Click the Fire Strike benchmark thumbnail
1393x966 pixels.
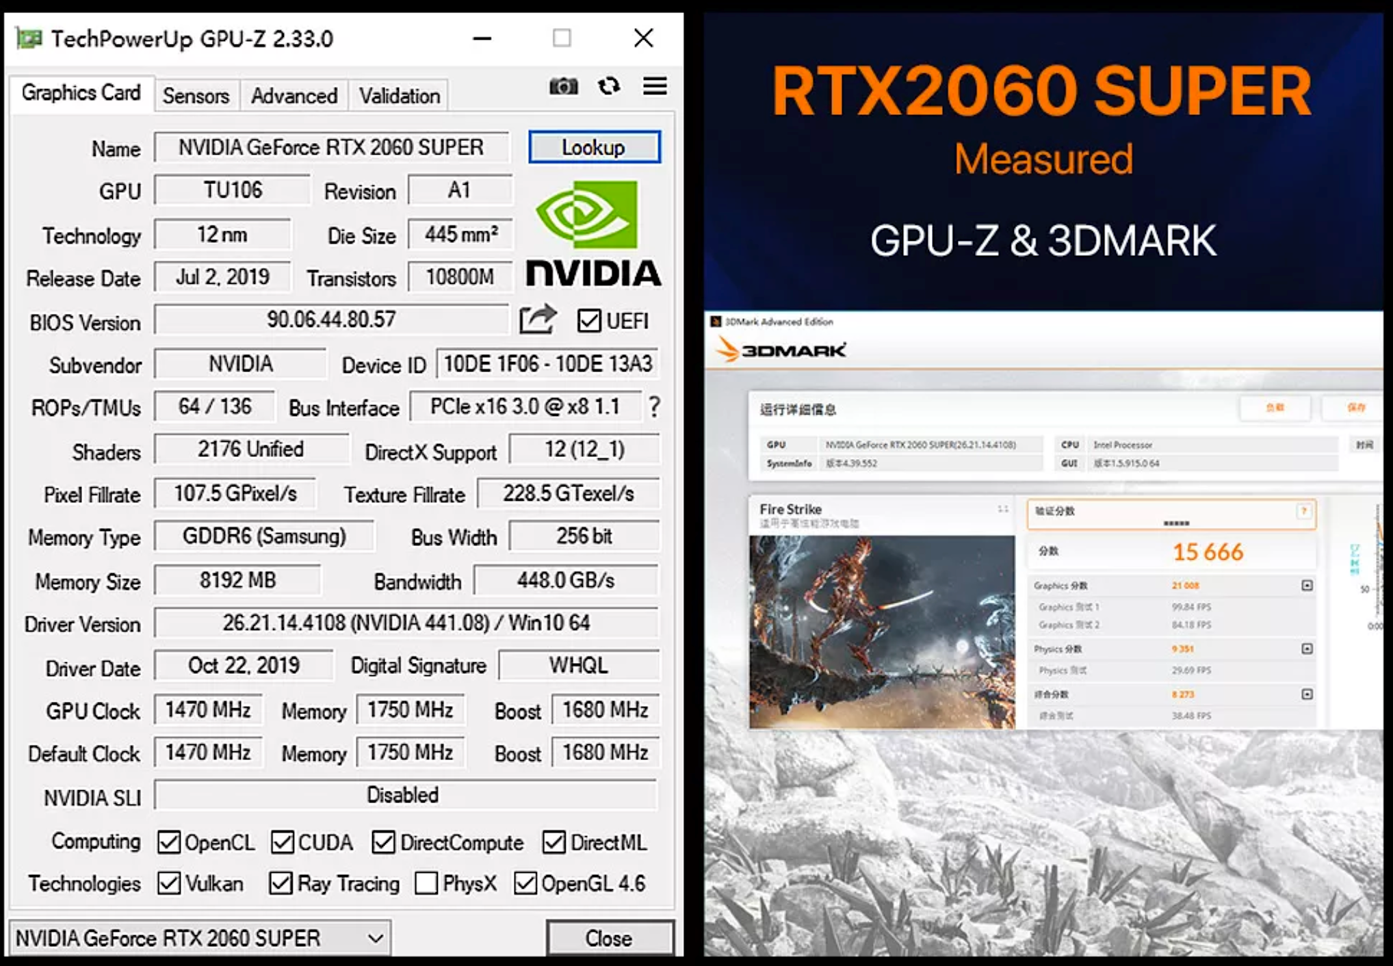click(x=881, y=631)
